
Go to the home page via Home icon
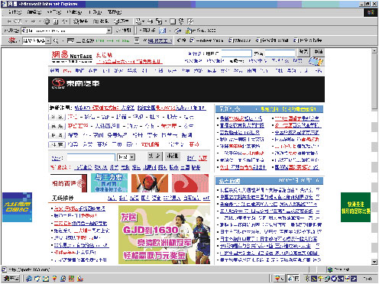[65, 21]
